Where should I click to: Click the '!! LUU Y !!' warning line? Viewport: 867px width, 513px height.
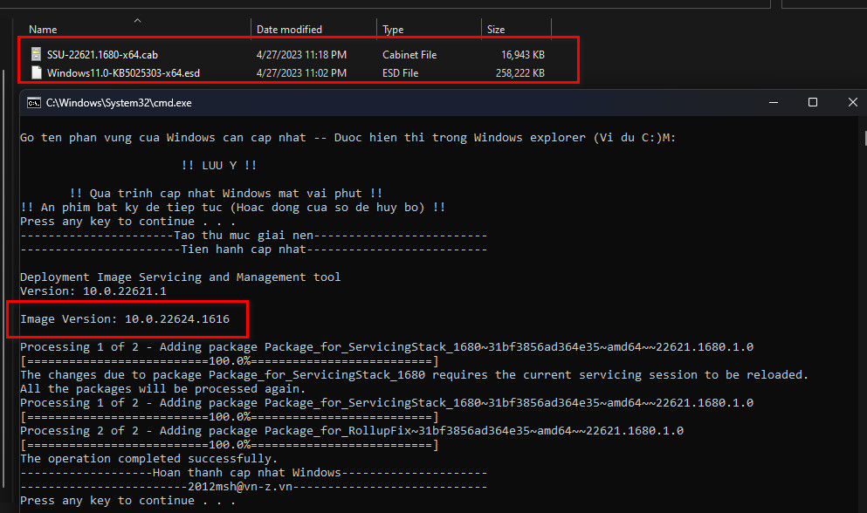point(219,165)
